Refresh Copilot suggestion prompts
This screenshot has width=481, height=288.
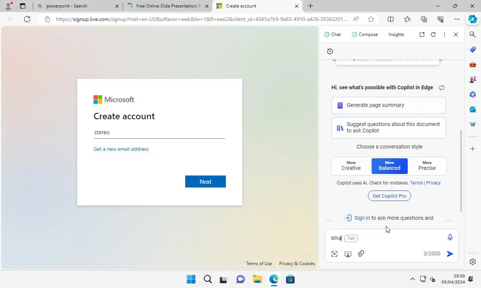(x=442, y=88)
